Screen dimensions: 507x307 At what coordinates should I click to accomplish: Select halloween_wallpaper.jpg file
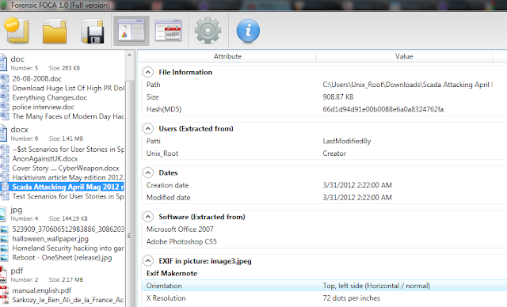click(50, 239)
